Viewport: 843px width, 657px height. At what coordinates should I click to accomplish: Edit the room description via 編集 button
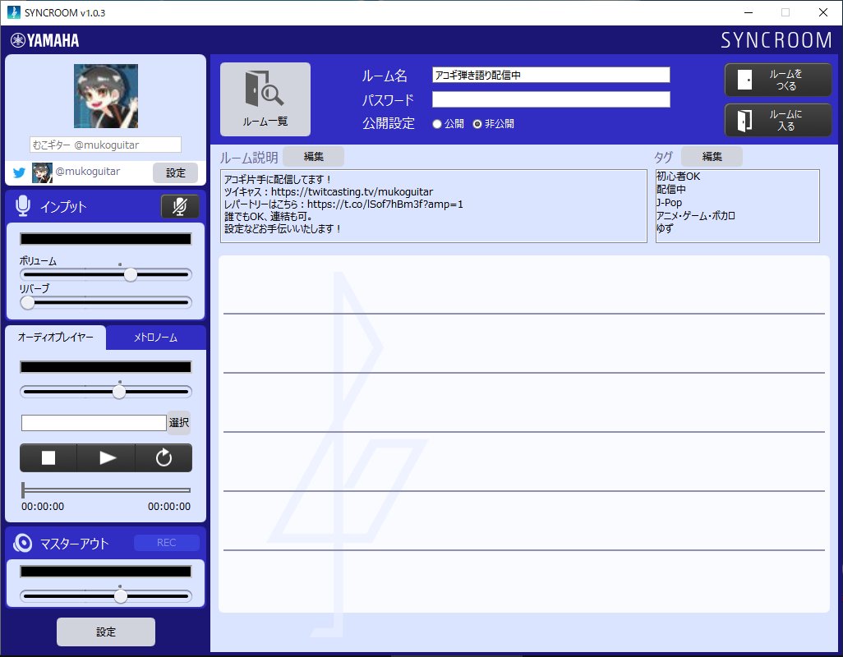tap(313, 156)
